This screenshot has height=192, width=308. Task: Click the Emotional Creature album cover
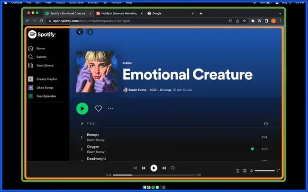click(97, 72)
